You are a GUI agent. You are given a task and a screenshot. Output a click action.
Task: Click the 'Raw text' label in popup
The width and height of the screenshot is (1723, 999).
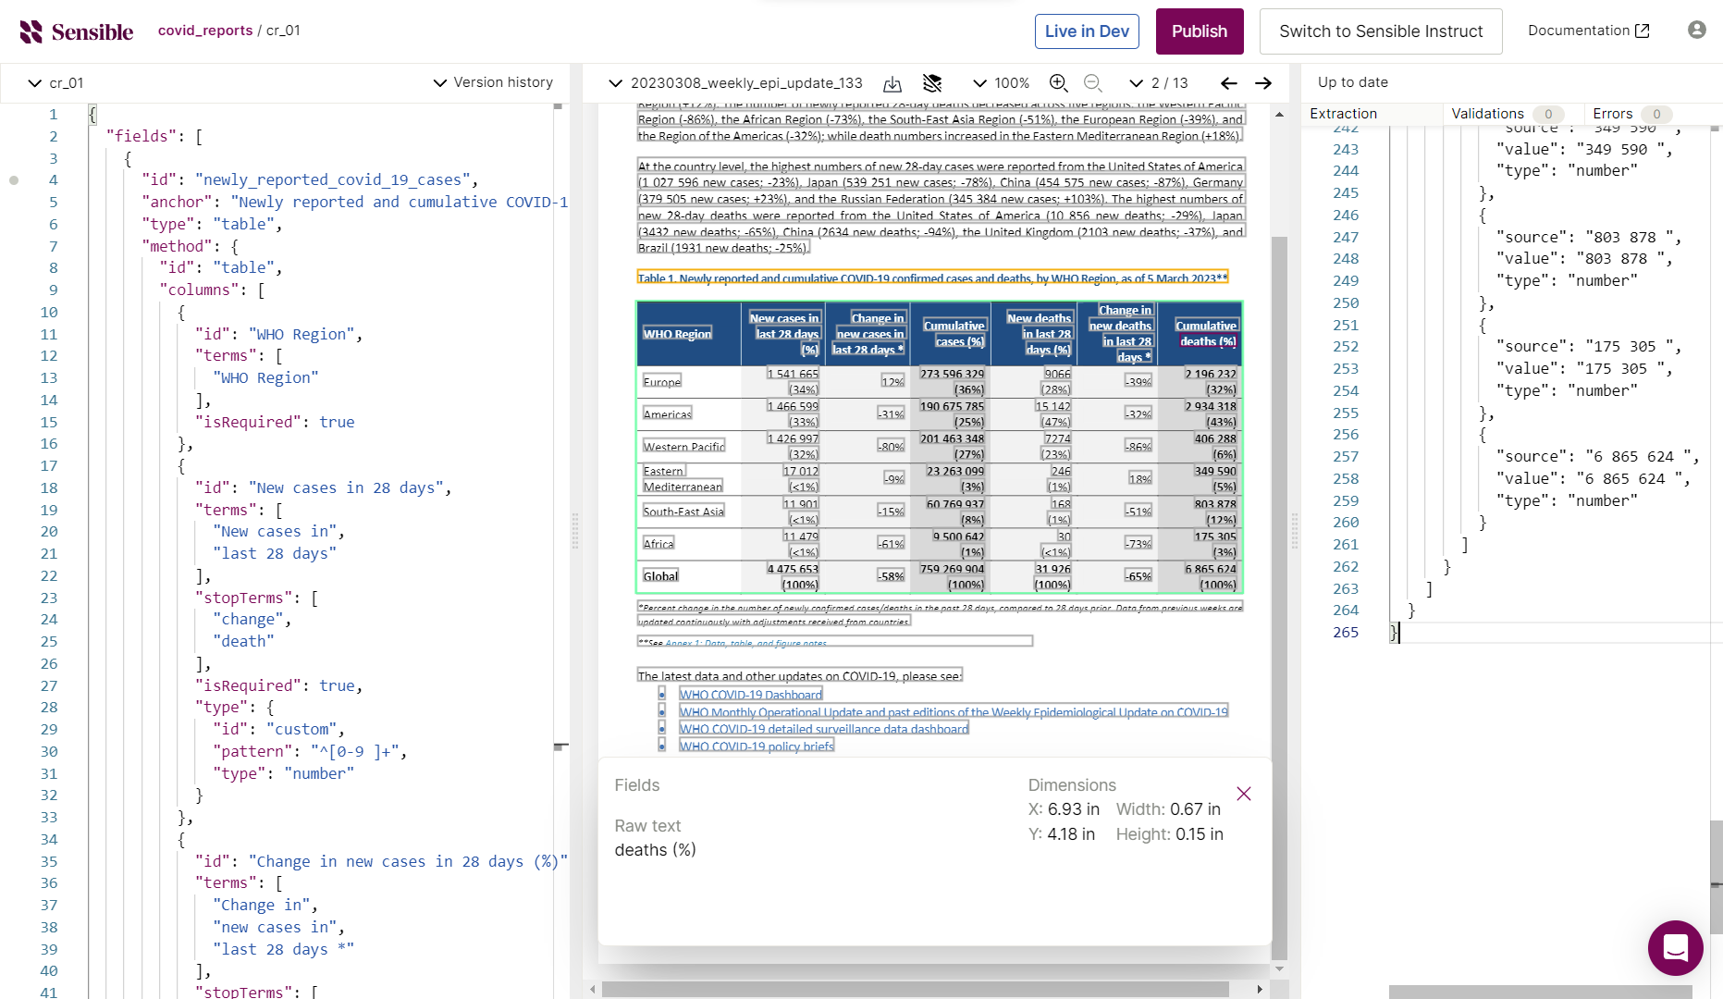pyautogui.click(x=647, y=826)
